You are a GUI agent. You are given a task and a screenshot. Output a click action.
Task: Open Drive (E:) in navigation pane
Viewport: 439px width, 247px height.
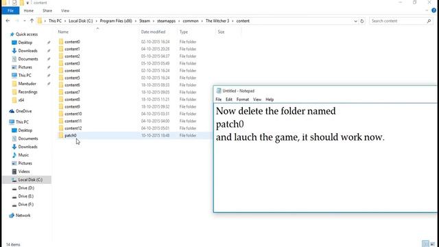point(26,196)
